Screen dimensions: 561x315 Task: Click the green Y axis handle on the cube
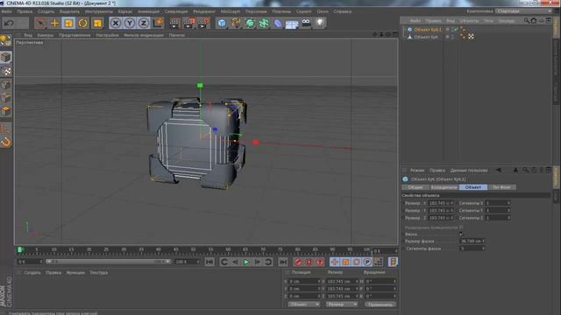click(200, 86)
